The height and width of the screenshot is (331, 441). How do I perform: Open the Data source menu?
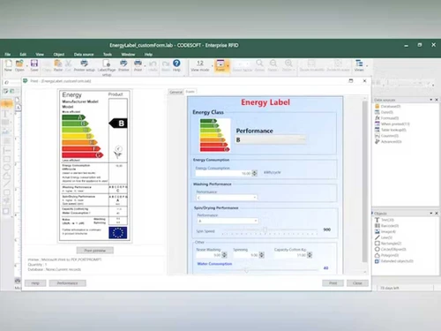84,55
